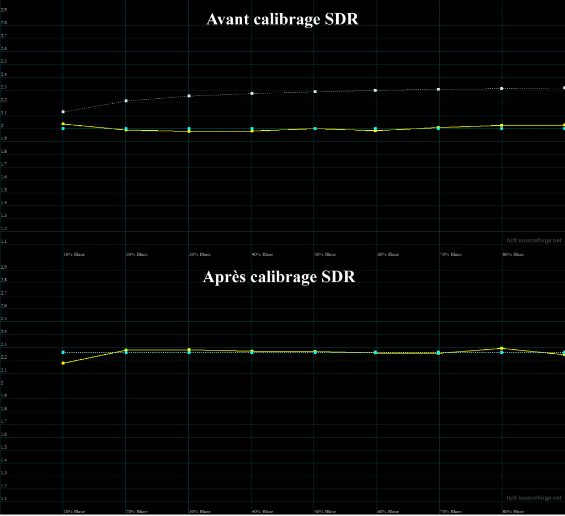Image resolution: width=565 pixels, height=516 pixels.
Task: Click the "Avant calibrage SDR" chart title
Action: click(x=282, y=19)
